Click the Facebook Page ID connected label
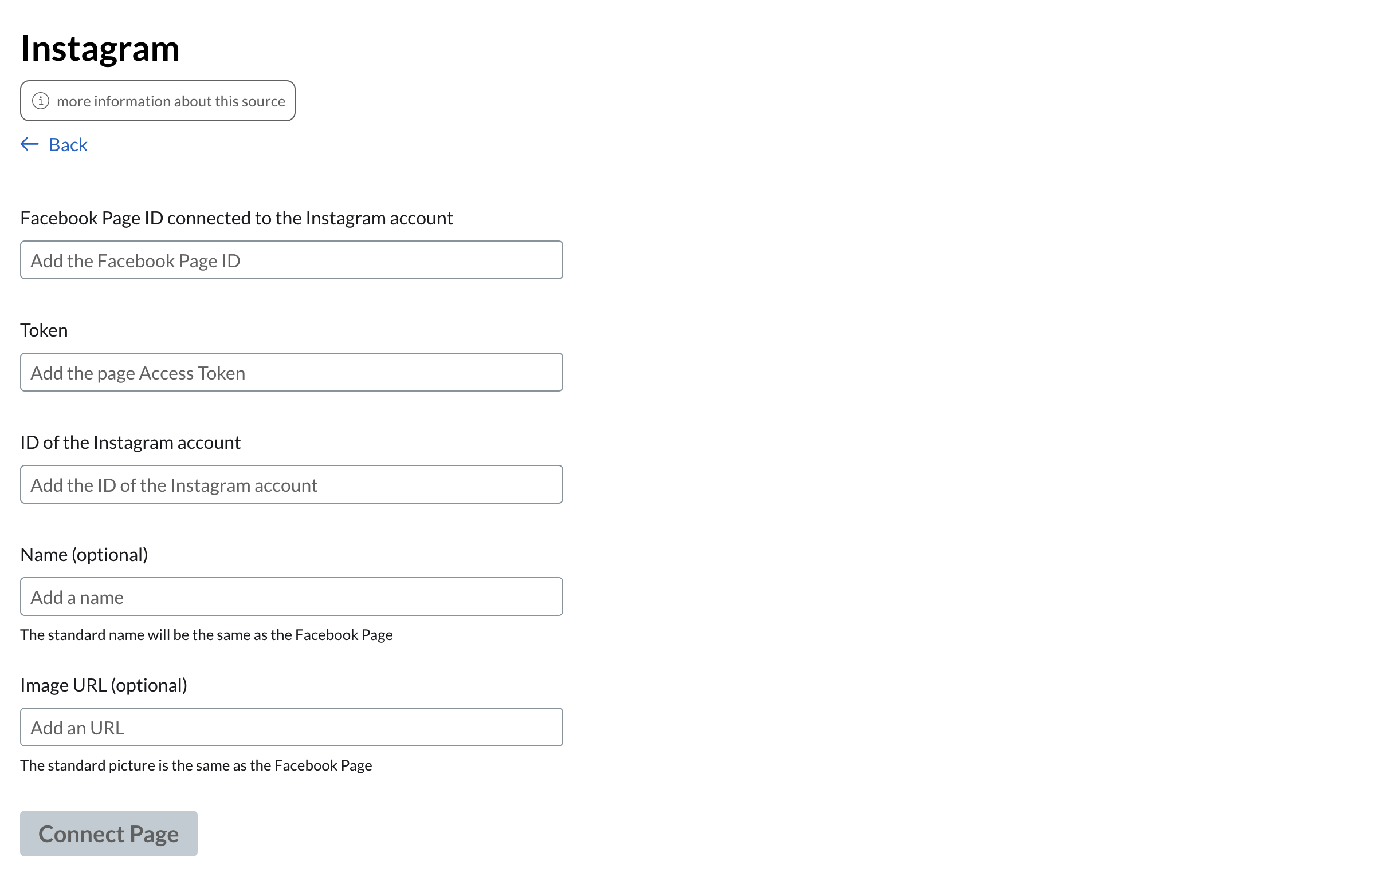The width and height of the screenshot is (1374, 877). pos(236,218)
